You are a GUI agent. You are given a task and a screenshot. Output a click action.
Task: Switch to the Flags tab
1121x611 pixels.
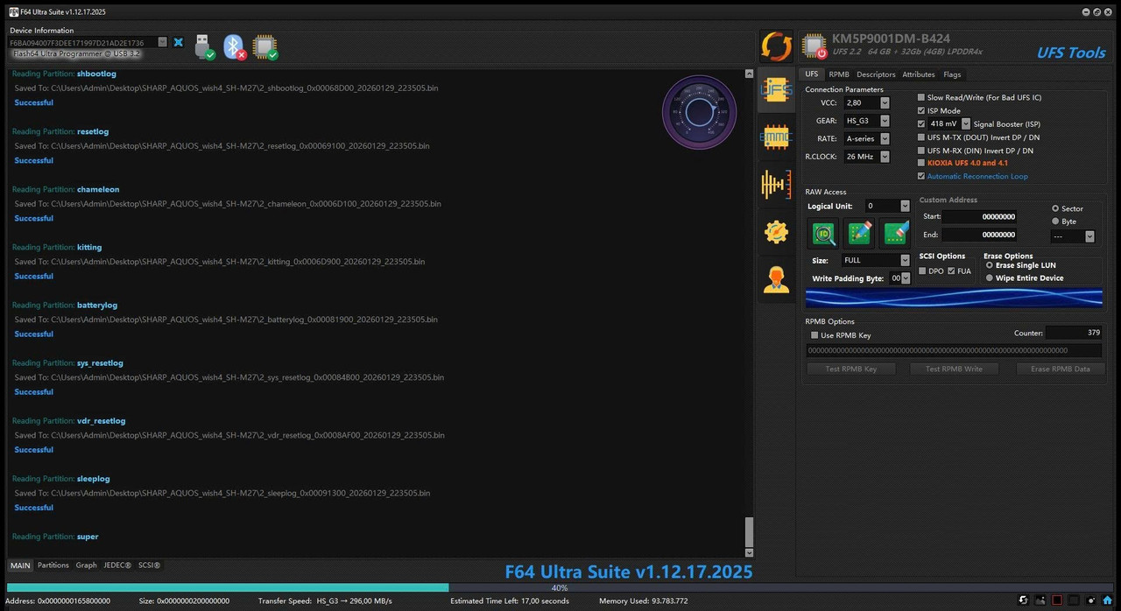click(952, 74)
